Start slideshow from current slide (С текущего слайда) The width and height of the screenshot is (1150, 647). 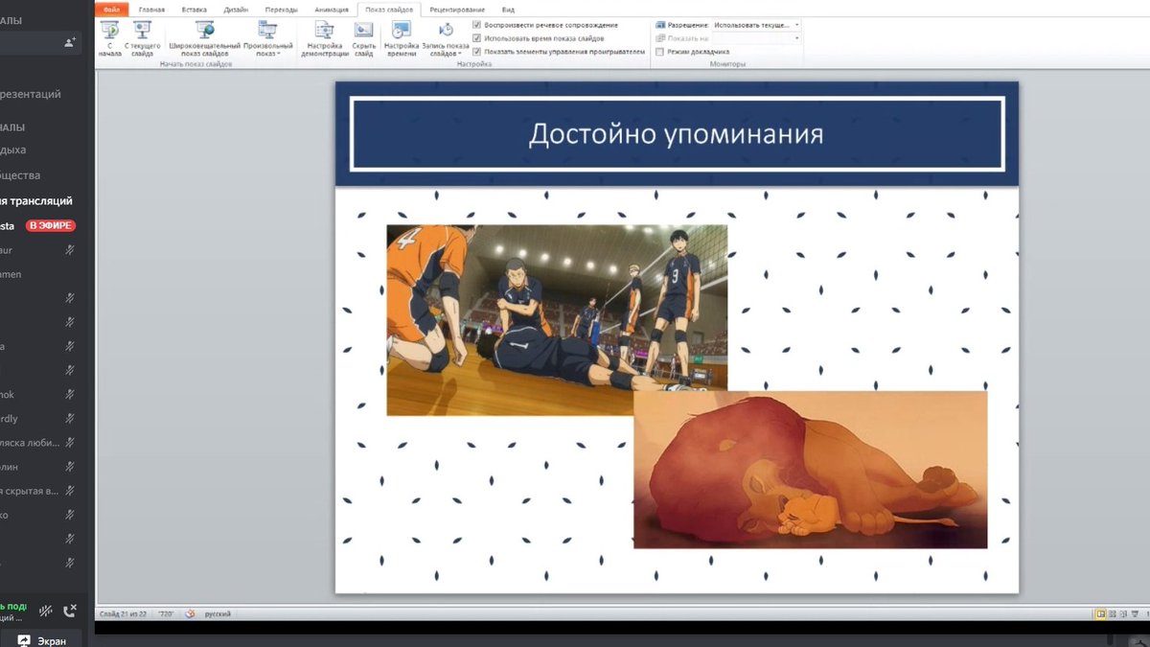(x=143, y=38)
